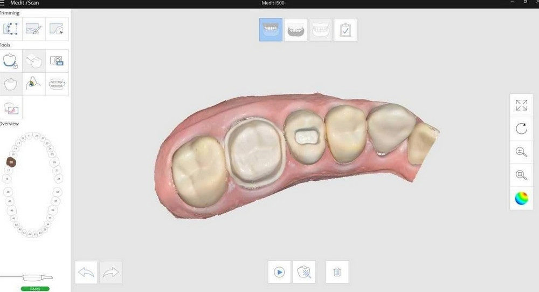539x292 pixels.
Task: Select the brush selection trimming tool
Action: pos(33,29)
